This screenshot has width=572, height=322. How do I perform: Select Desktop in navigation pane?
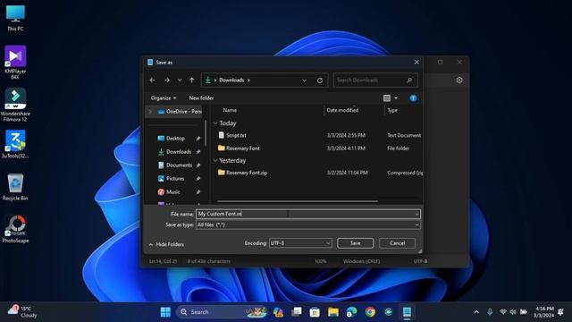click(175, 139)
